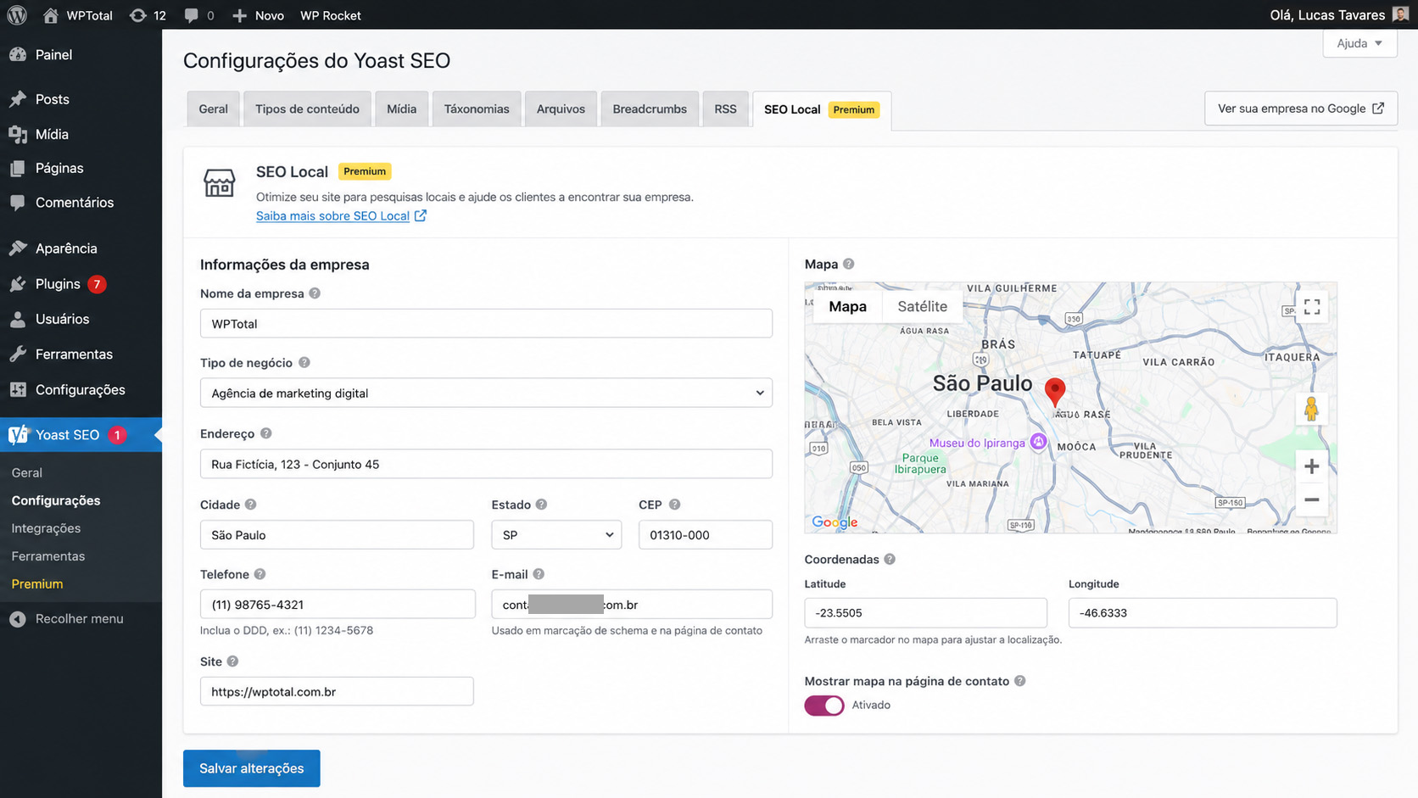Switch to the Geral tab
This screenshot has width=1418, height=798.
pyautogui.click(x=213, y=109)
